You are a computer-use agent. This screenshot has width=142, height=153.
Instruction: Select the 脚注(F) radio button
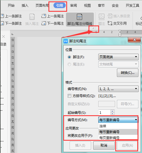[x=69, y=57]
